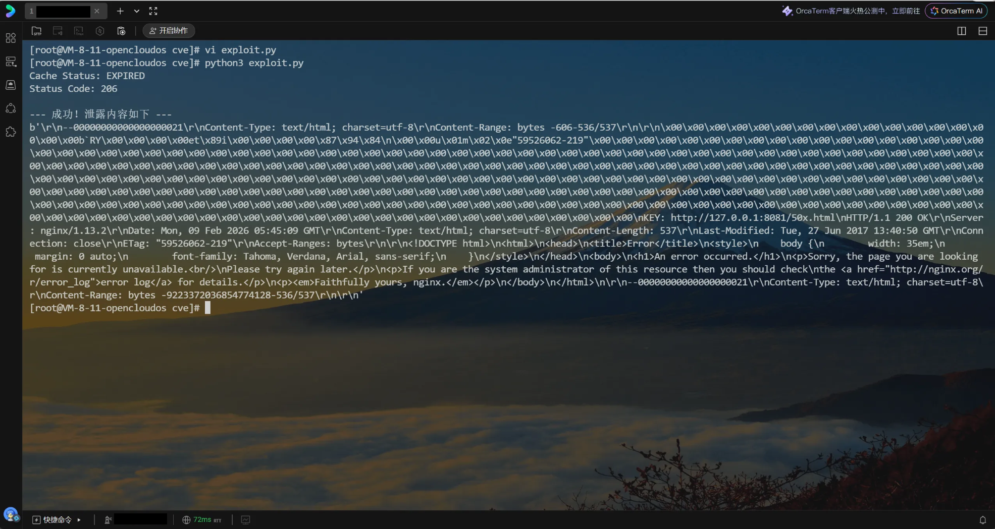
Task: Open the Tmux session tool
Action: point(79,31)
